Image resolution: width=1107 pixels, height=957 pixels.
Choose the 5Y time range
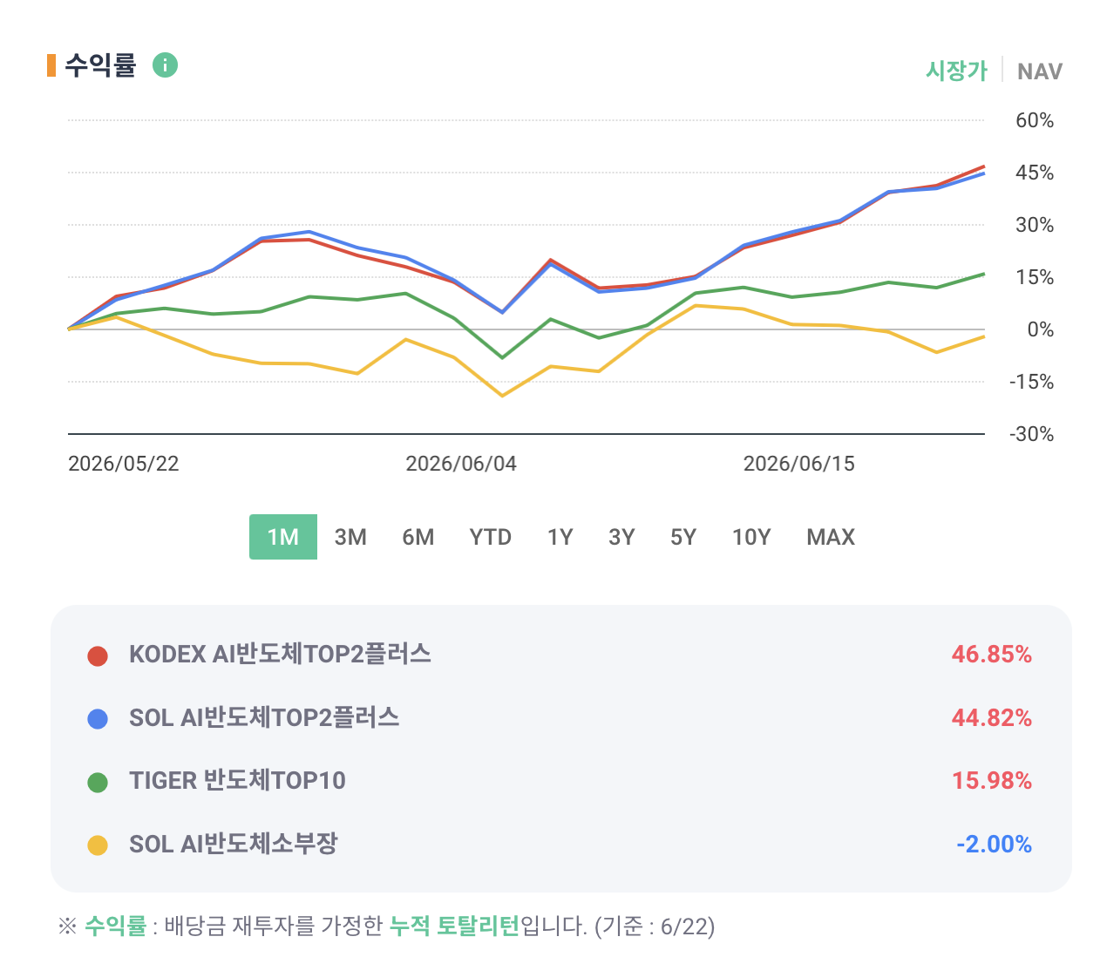click(683, 537)
